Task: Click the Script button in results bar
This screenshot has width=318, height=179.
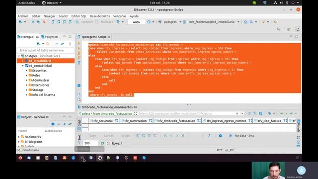Action: pyautogui.click(x=126, y=136)
